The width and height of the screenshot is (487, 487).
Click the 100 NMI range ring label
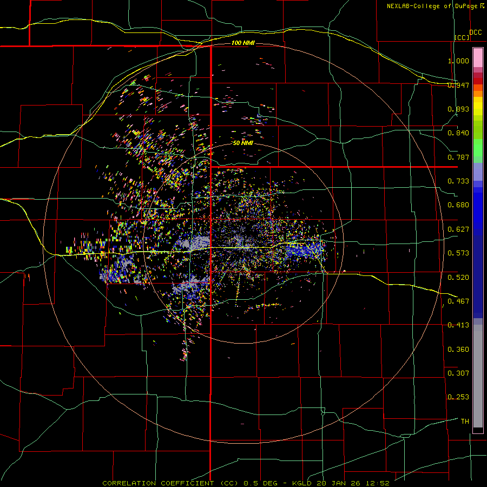(x=243, y=43)
